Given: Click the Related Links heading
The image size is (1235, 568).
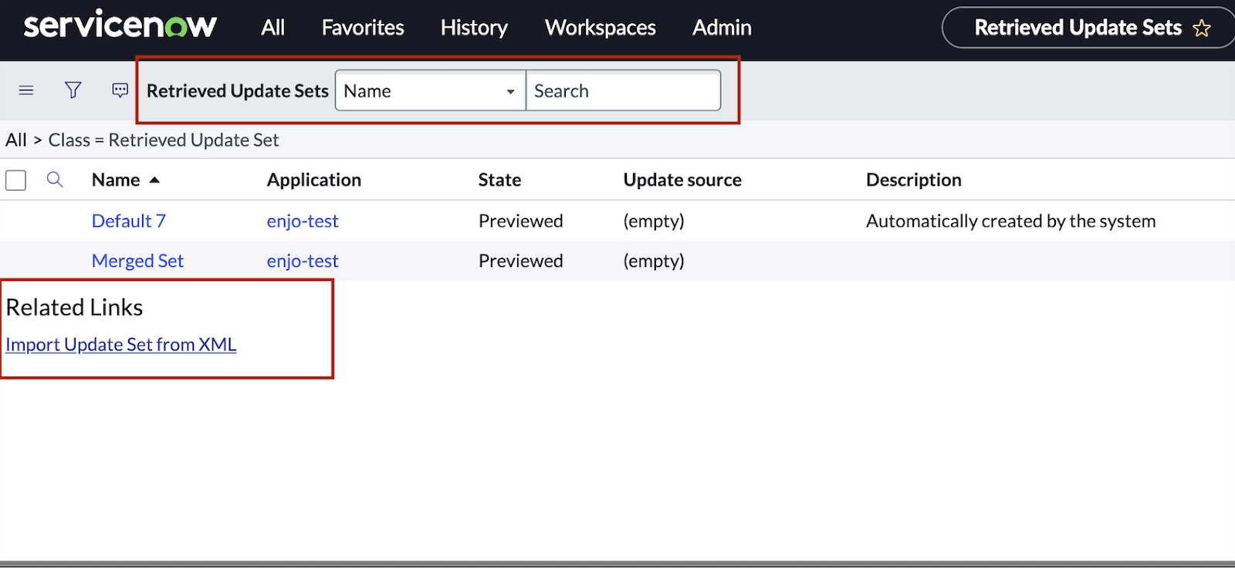Looking at the screenshot, I should click(x=74, y=307).
